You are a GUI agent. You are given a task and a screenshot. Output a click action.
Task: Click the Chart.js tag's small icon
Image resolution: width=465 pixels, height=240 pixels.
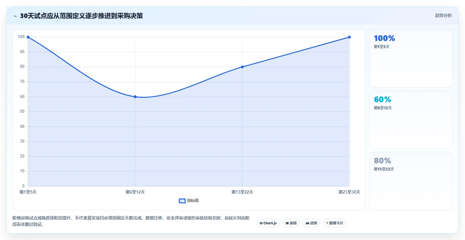click(x=261, y=223)
